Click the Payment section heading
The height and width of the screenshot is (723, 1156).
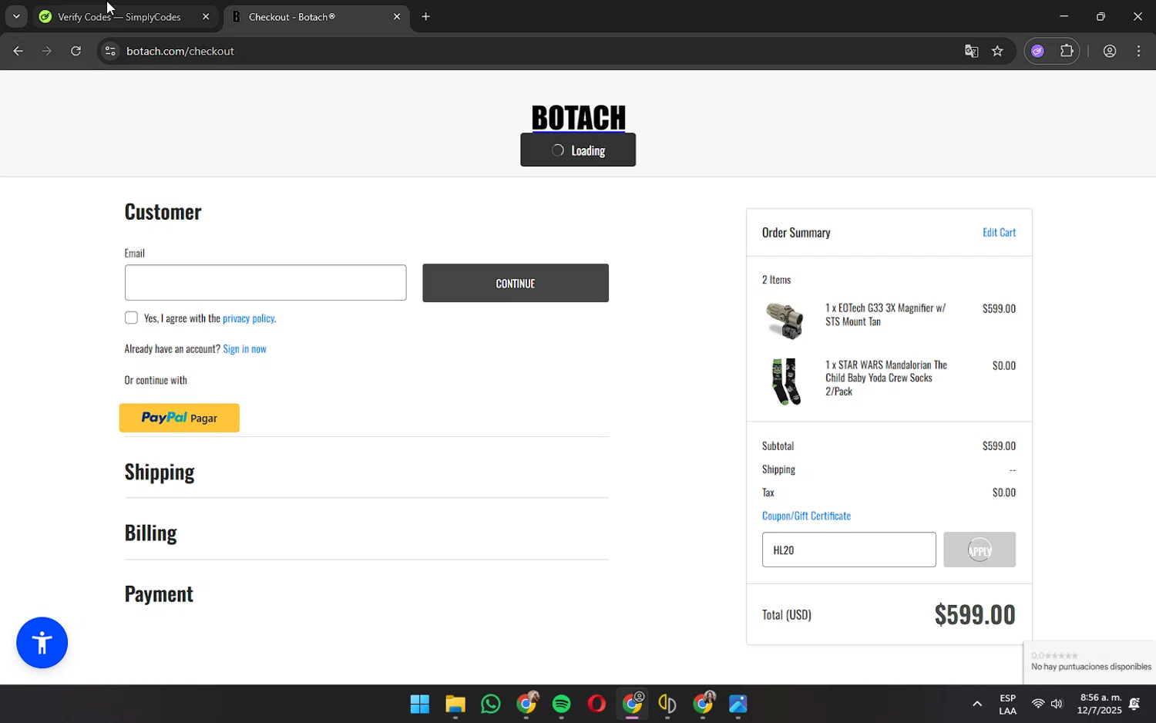click(159, 594)
